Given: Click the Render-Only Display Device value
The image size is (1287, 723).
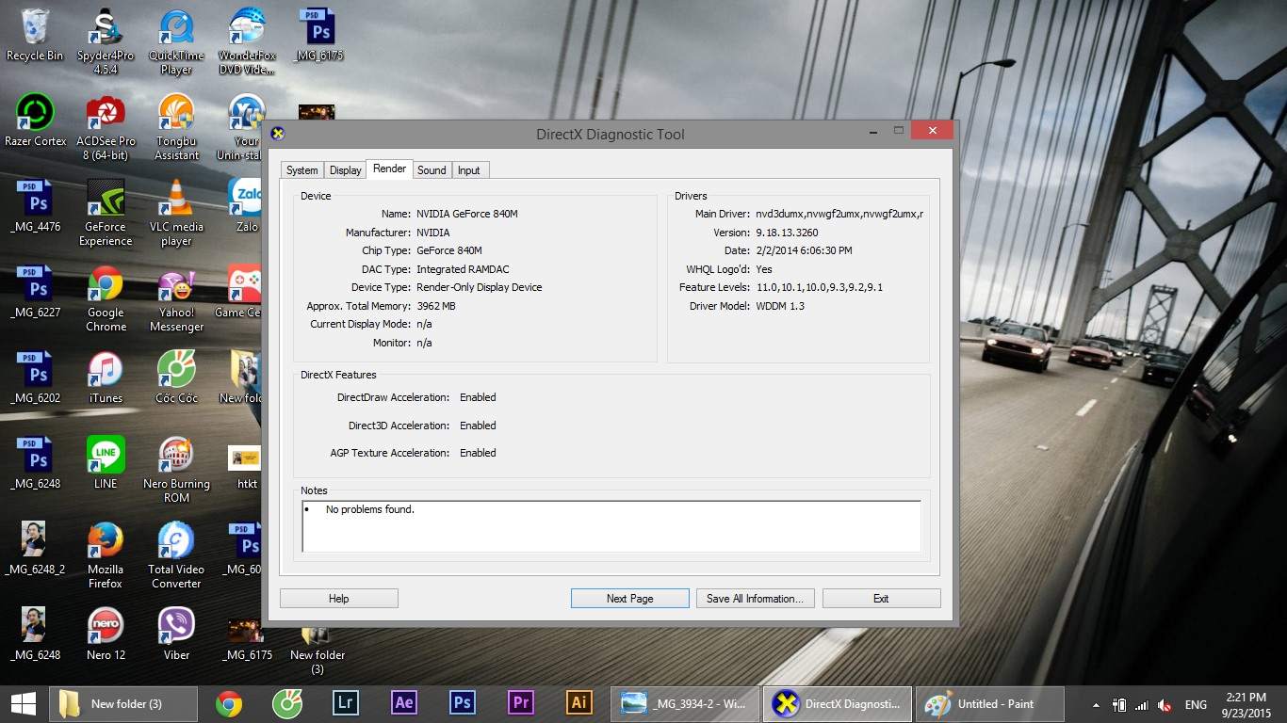Looking at the screenshot, I should click(480, 287).
